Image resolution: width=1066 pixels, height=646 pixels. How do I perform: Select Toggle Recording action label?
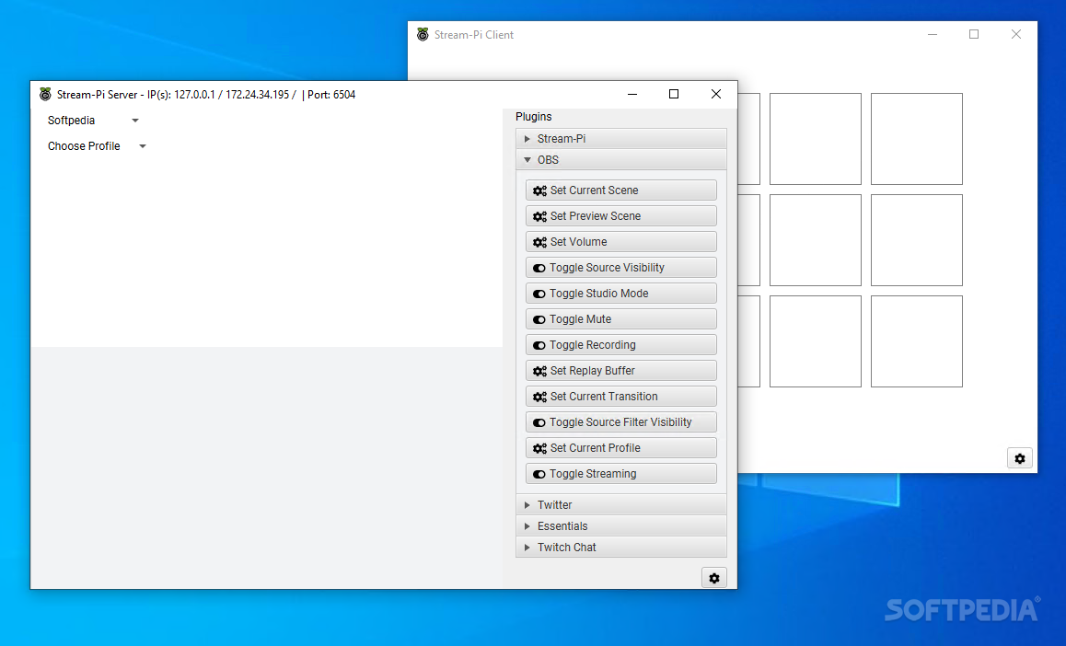click(x=593, y=345)
